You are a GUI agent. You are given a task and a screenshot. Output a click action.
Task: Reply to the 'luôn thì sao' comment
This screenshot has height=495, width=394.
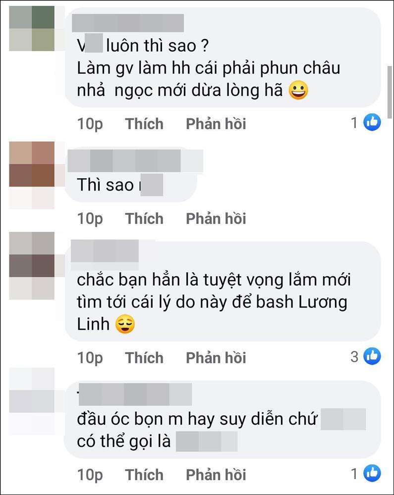coord(216,123)
